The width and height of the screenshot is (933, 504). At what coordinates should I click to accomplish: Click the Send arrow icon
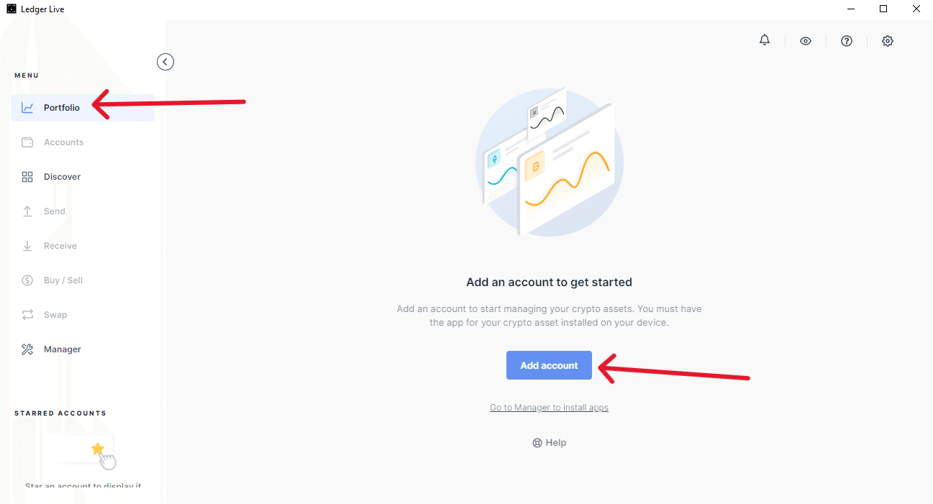(x=27, y=211)
